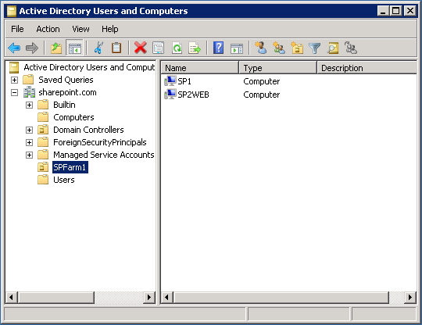Expand the Domain Controllers node
Viewport: 422px width, 325px height.
[x=30, y=130]
